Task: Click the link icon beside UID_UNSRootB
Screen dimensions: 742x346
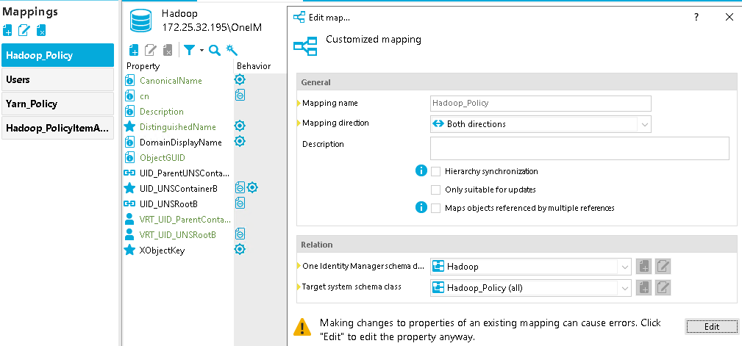Action: pyautogui.click(x=129, y=203)
